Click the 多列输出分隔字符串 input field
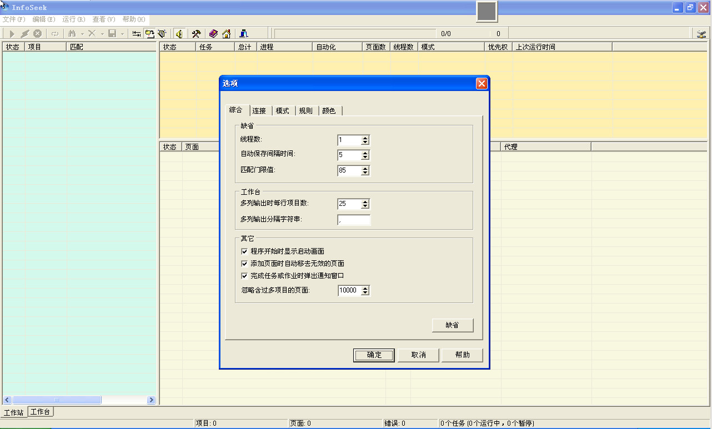 354,220
